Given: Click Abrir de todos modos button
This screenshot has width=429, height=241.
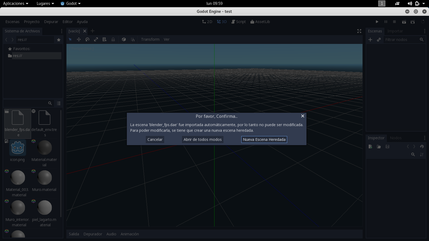Looking at the screenshot, I should 202,140.
